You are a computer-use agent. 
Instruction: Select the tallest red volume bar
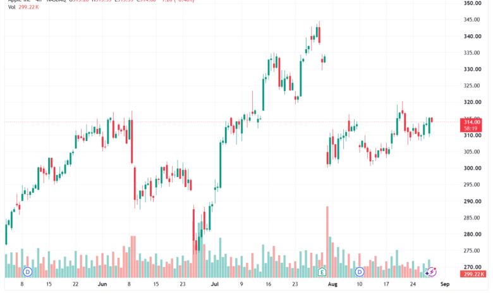pyautogui.click(x=327, y=241)
